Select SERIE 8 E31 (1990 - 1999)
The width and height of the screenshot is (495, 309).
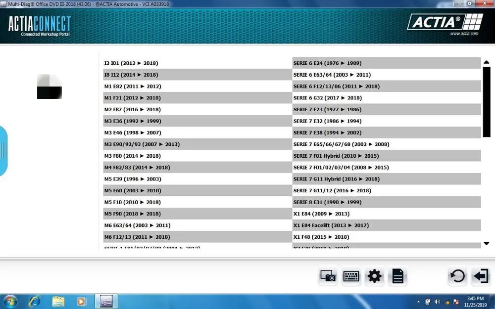387,202
